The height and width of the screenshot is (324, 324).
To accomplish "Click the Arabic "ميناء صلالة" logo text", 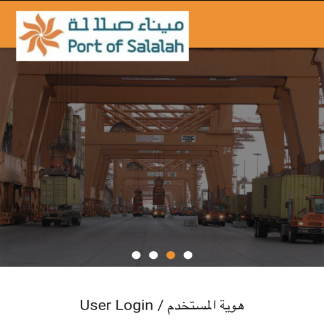I will point(126,24).
